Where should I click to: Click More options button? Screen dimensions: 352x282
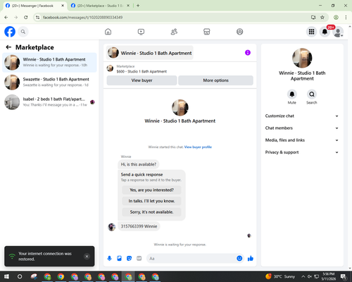tap(215, 80)
